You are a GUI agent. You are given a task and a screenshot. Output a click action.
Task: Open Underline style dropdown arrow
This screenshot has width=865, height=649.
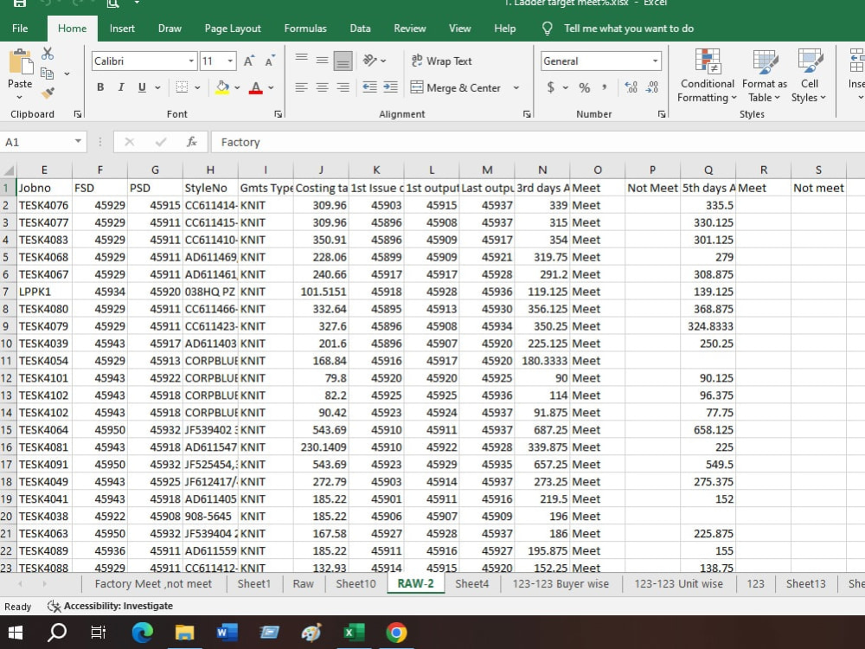pyautogui.click(x=157, y=87)
